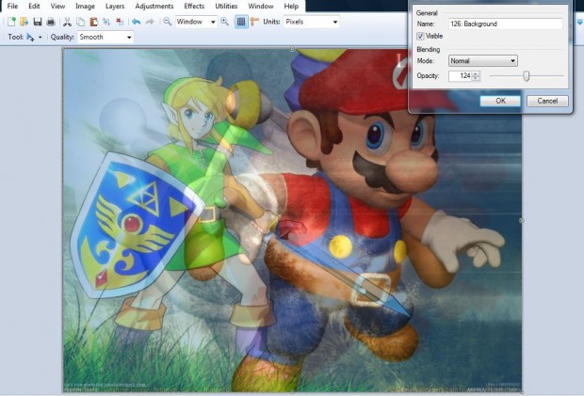Image resolution: width=584 pixels, height=396 pixels.
Task: Open the Edit menu
Action: (x=34, y=7)
